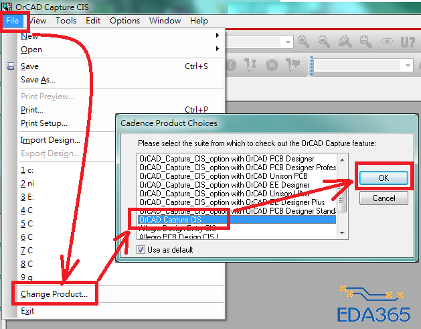Open recent file 1 entry

[x=27, y=170]
